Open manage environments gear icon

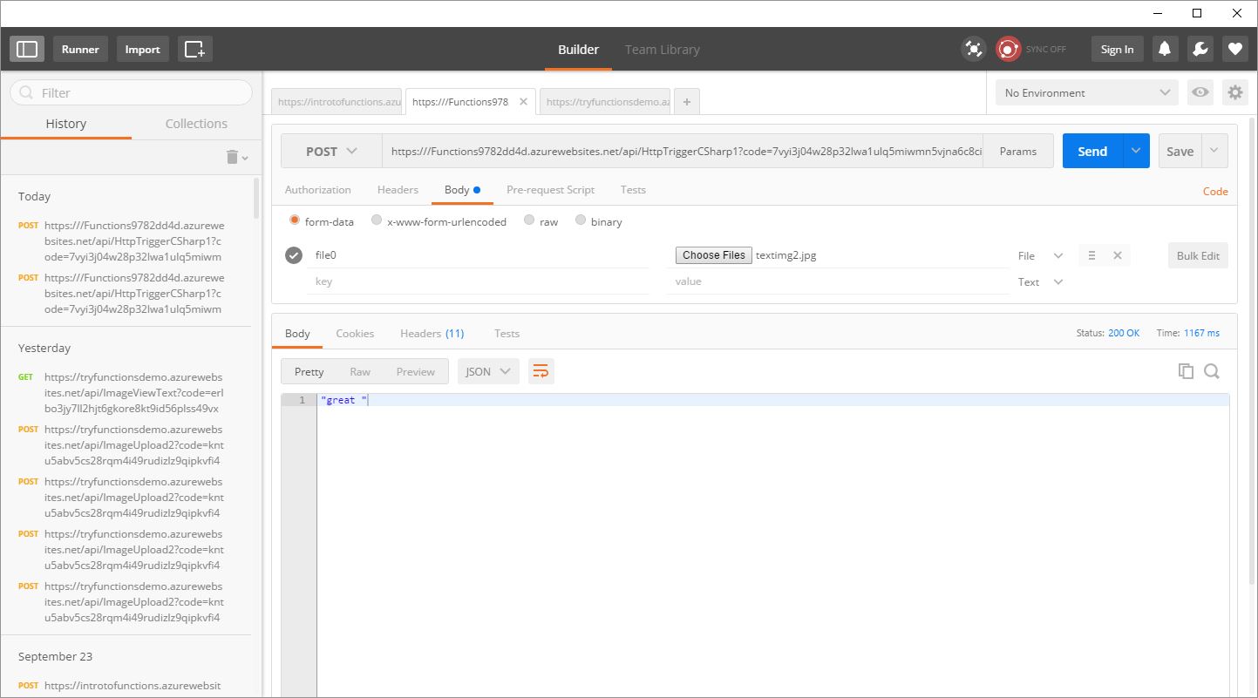coord(1234,92)
